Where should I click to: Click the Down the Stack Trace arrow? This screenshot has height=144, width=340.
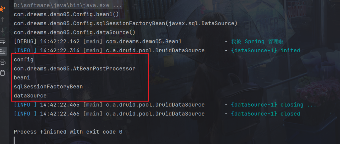click(3, 30)
